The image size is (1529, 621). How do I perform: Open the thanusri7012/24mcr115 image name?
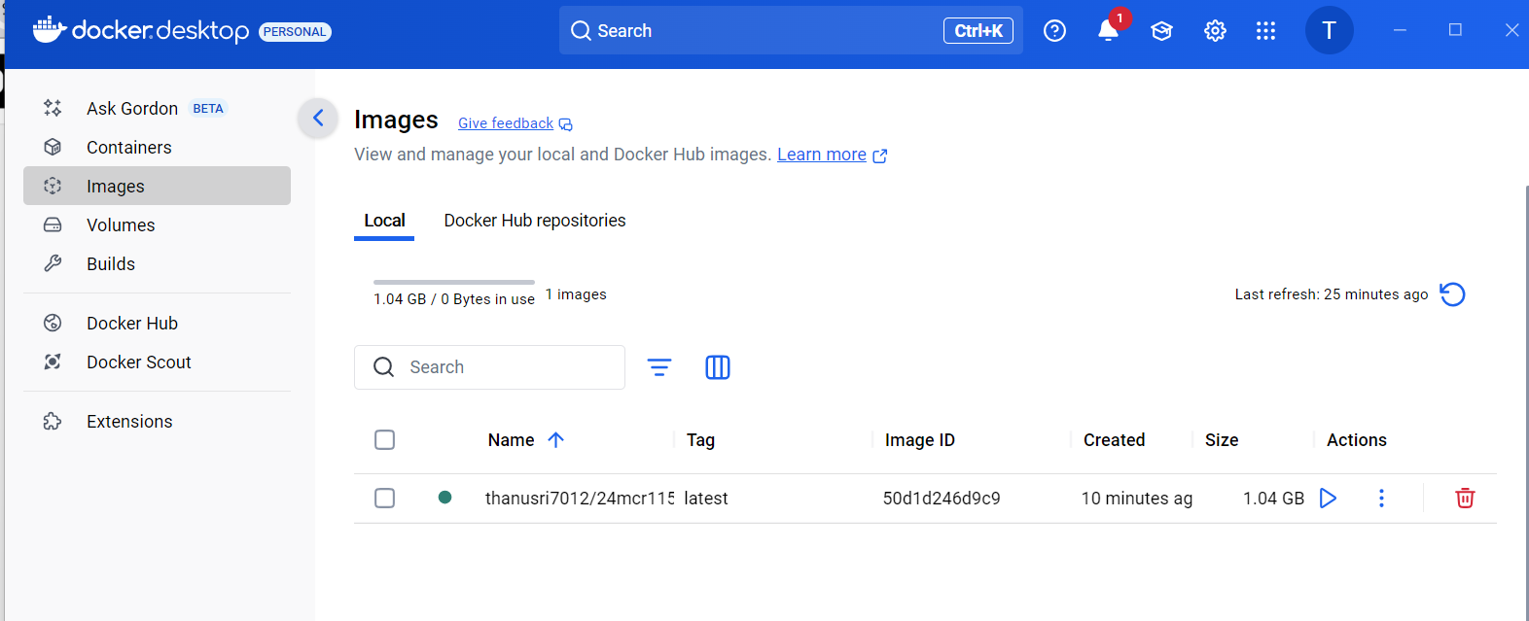pyautogui.click(x=580, y=499)
